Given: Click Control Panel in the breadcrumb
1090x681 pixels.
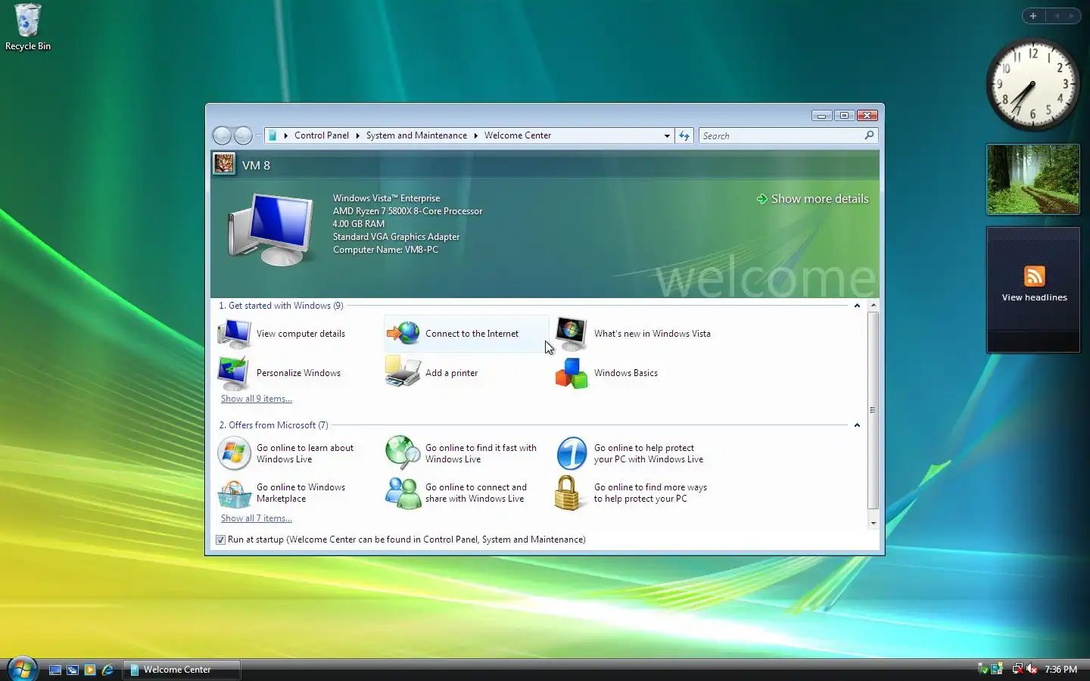Looking at the screenshot, I should pos(322,135).
